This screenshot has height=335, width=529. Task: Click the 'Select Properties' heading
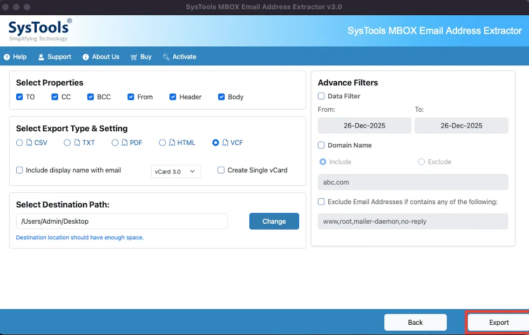click(x=50, y=83)
